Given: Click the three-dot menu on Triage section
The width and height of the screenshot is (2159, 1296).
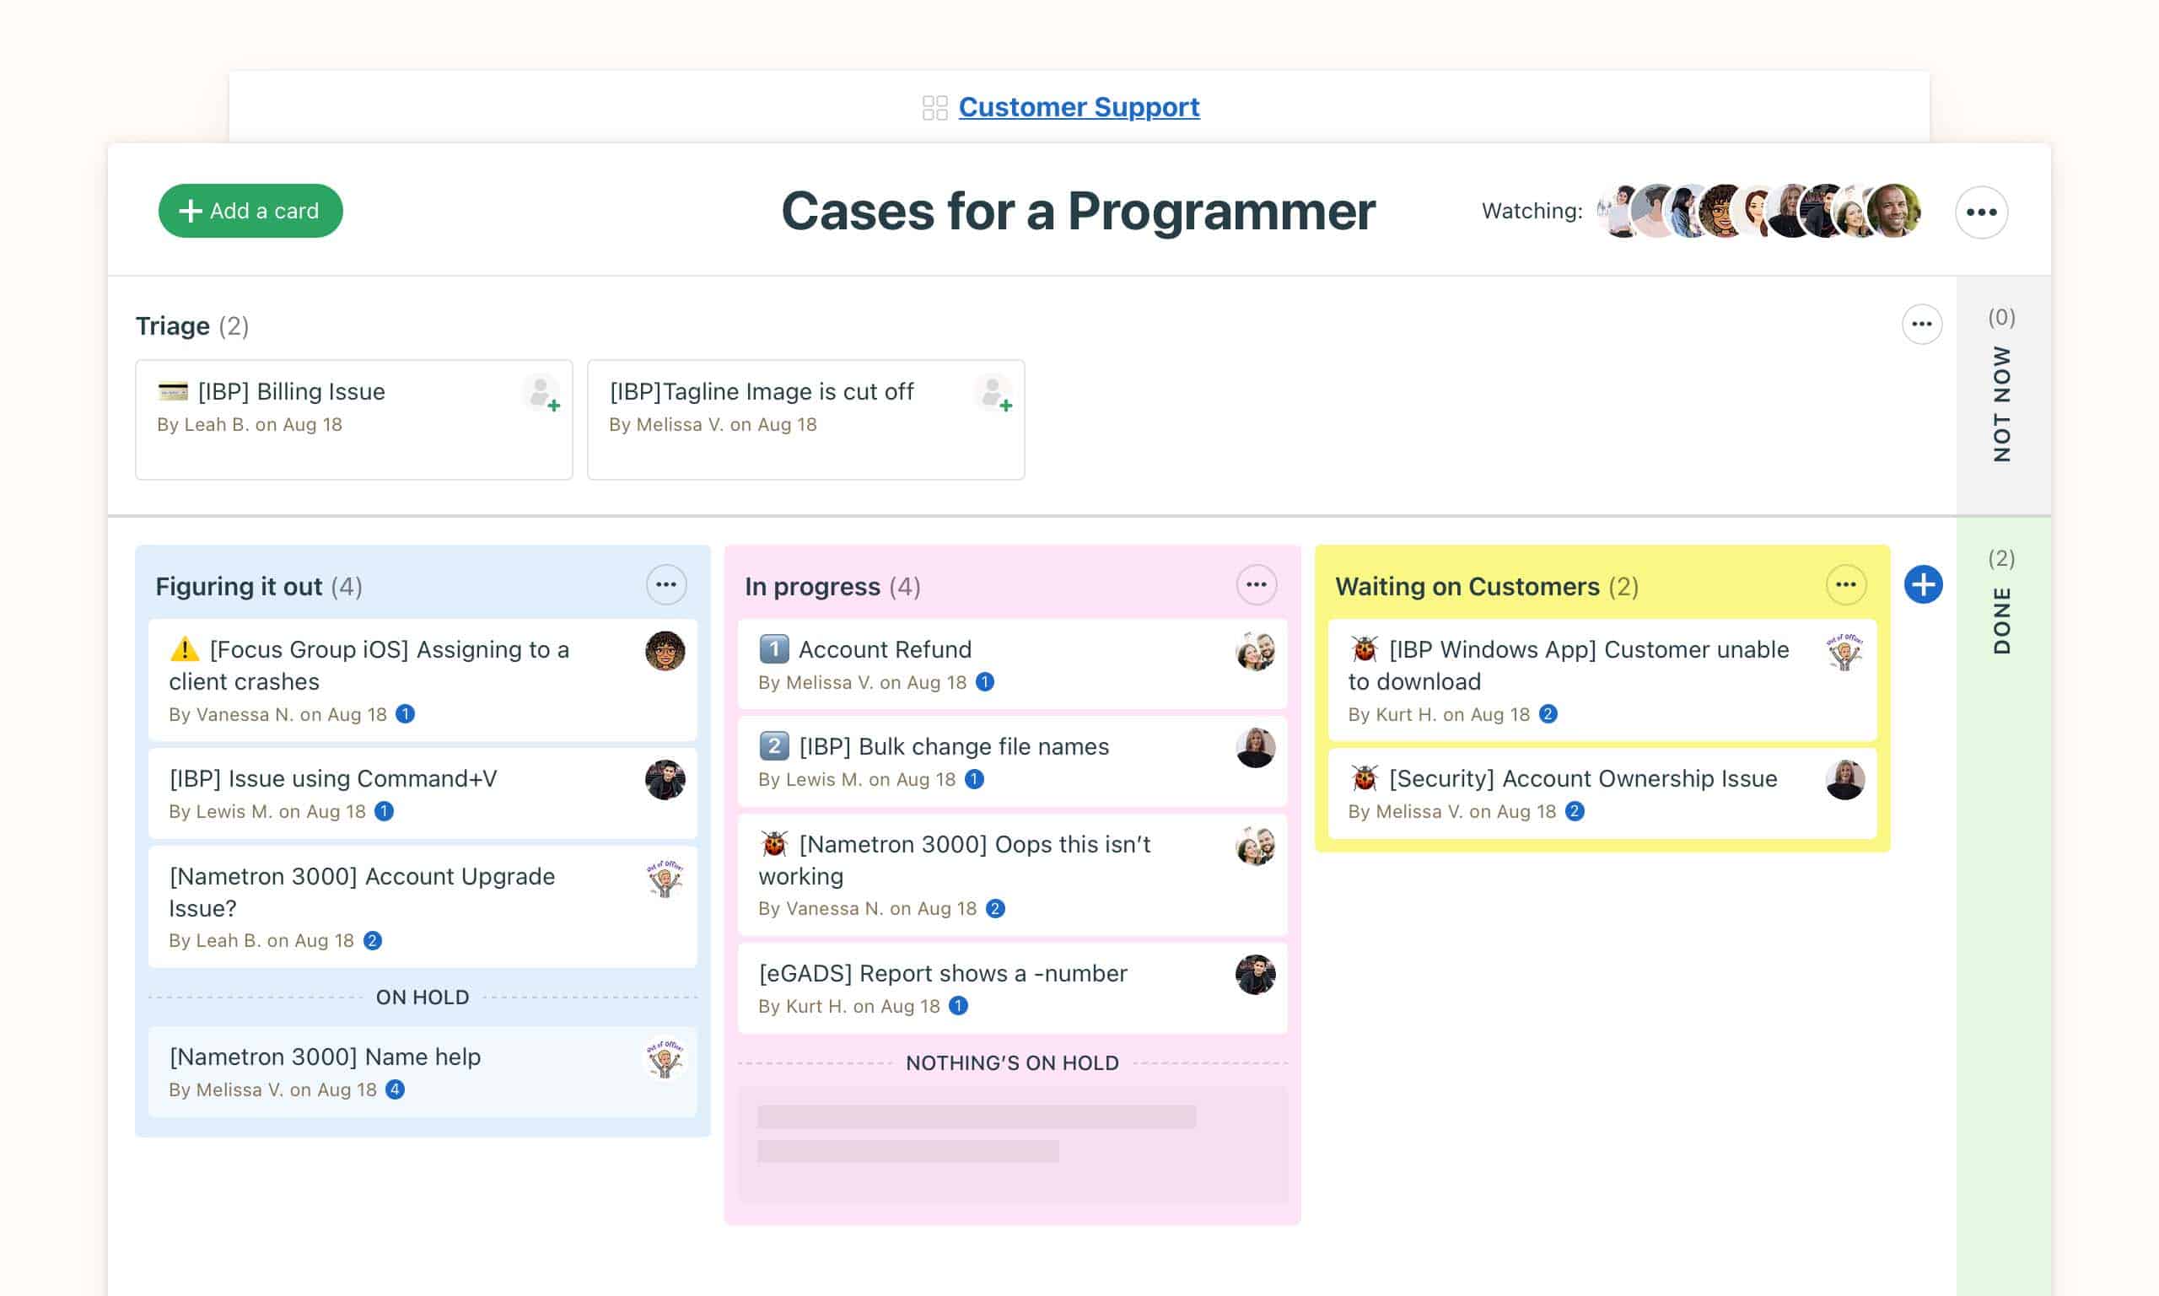Looking at the screenshot, I should (x=1920, y=324).
